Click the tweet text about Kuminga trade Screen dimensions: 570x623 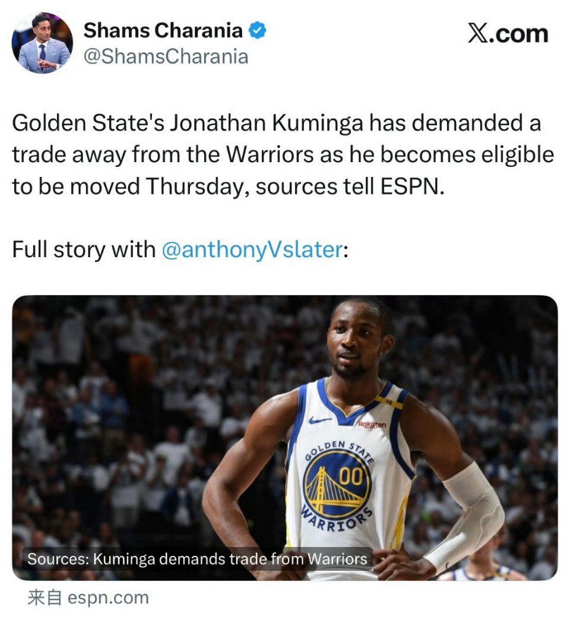point(283,154)
